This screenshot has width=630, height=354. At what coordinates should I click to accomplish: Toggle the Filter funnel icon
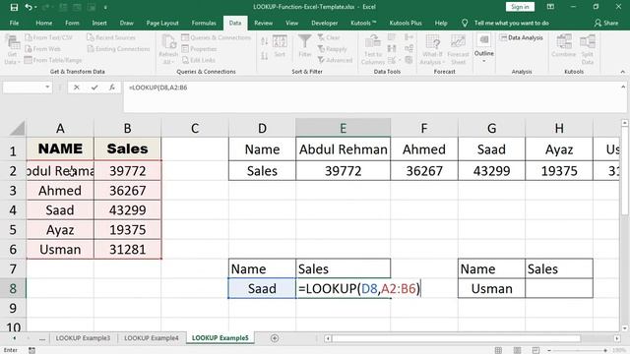pyautogui.click(x=304, y=46)
